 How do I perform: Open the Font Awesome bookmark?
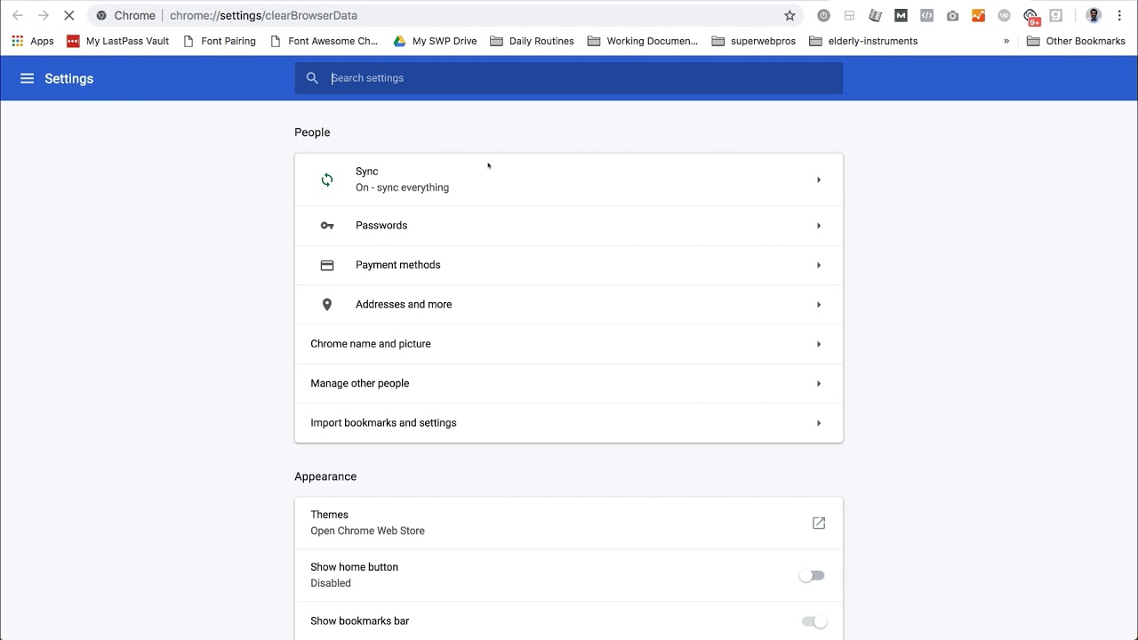pos(324,41)
